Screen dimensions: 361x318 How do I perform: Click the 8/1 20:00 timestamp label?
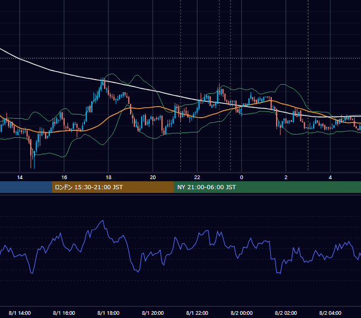pos(153,313)
